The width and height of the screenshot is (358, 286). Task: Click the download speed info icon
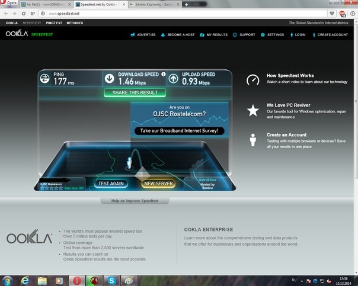(x=164, y=74)
